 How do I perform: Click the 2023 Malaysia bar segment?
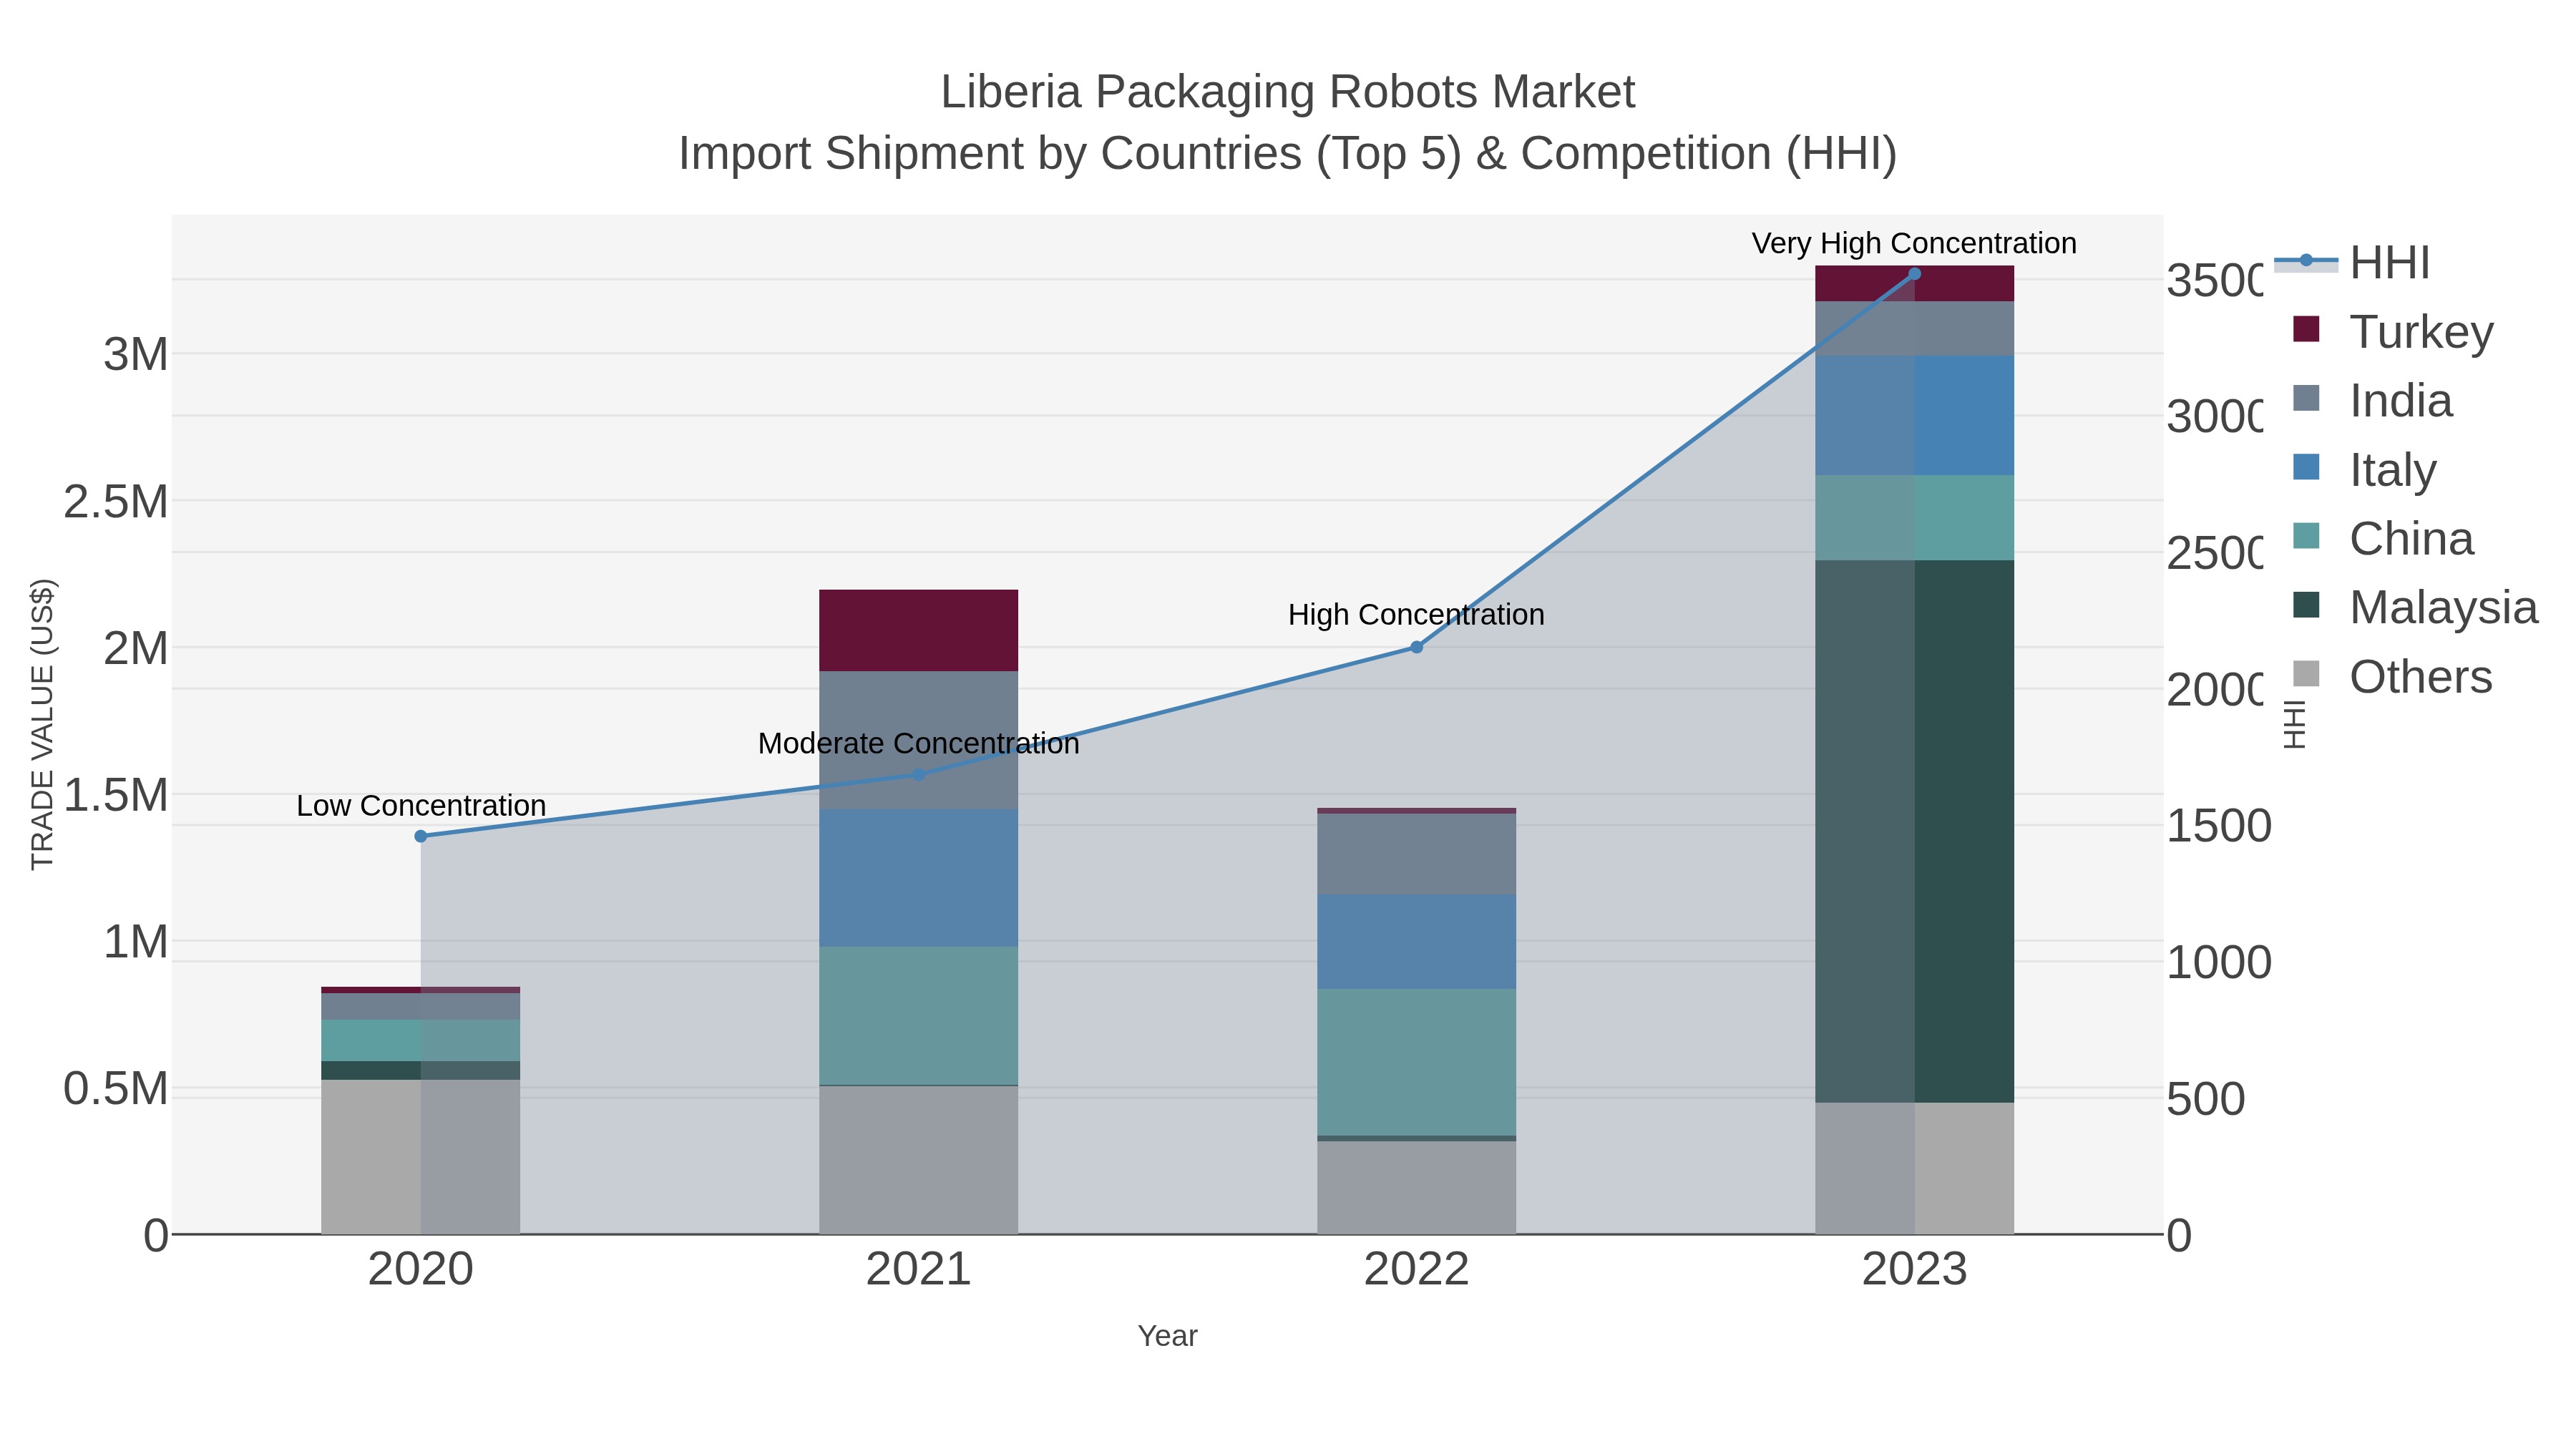[1914, 831]
